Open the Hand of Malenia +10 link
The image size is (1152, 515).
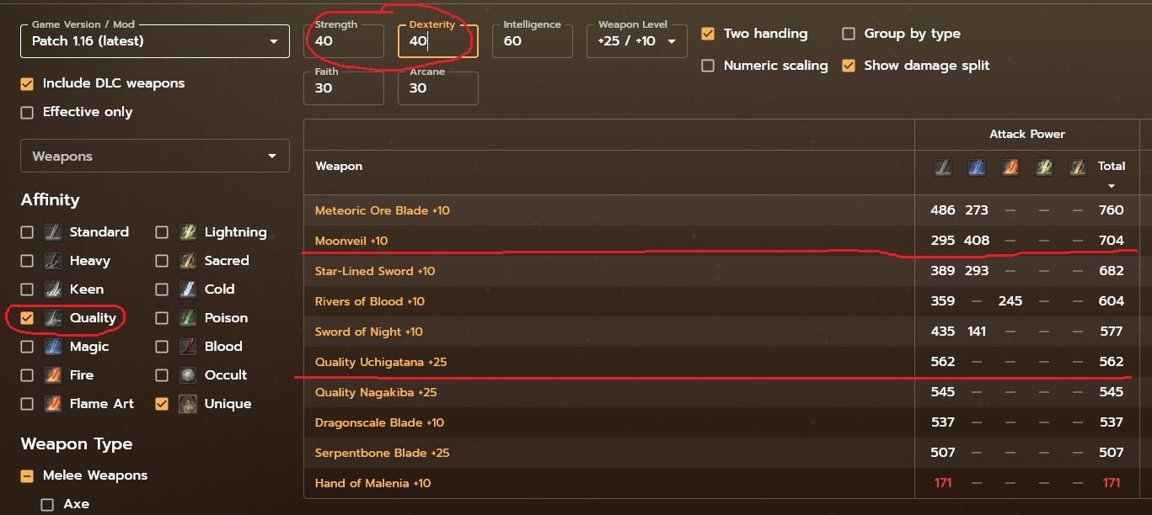coord(373,483)
